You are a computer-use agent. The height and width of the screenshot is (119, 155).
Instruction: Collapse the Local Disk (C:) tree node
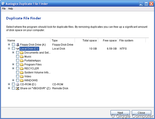click(x=9, y=48)
